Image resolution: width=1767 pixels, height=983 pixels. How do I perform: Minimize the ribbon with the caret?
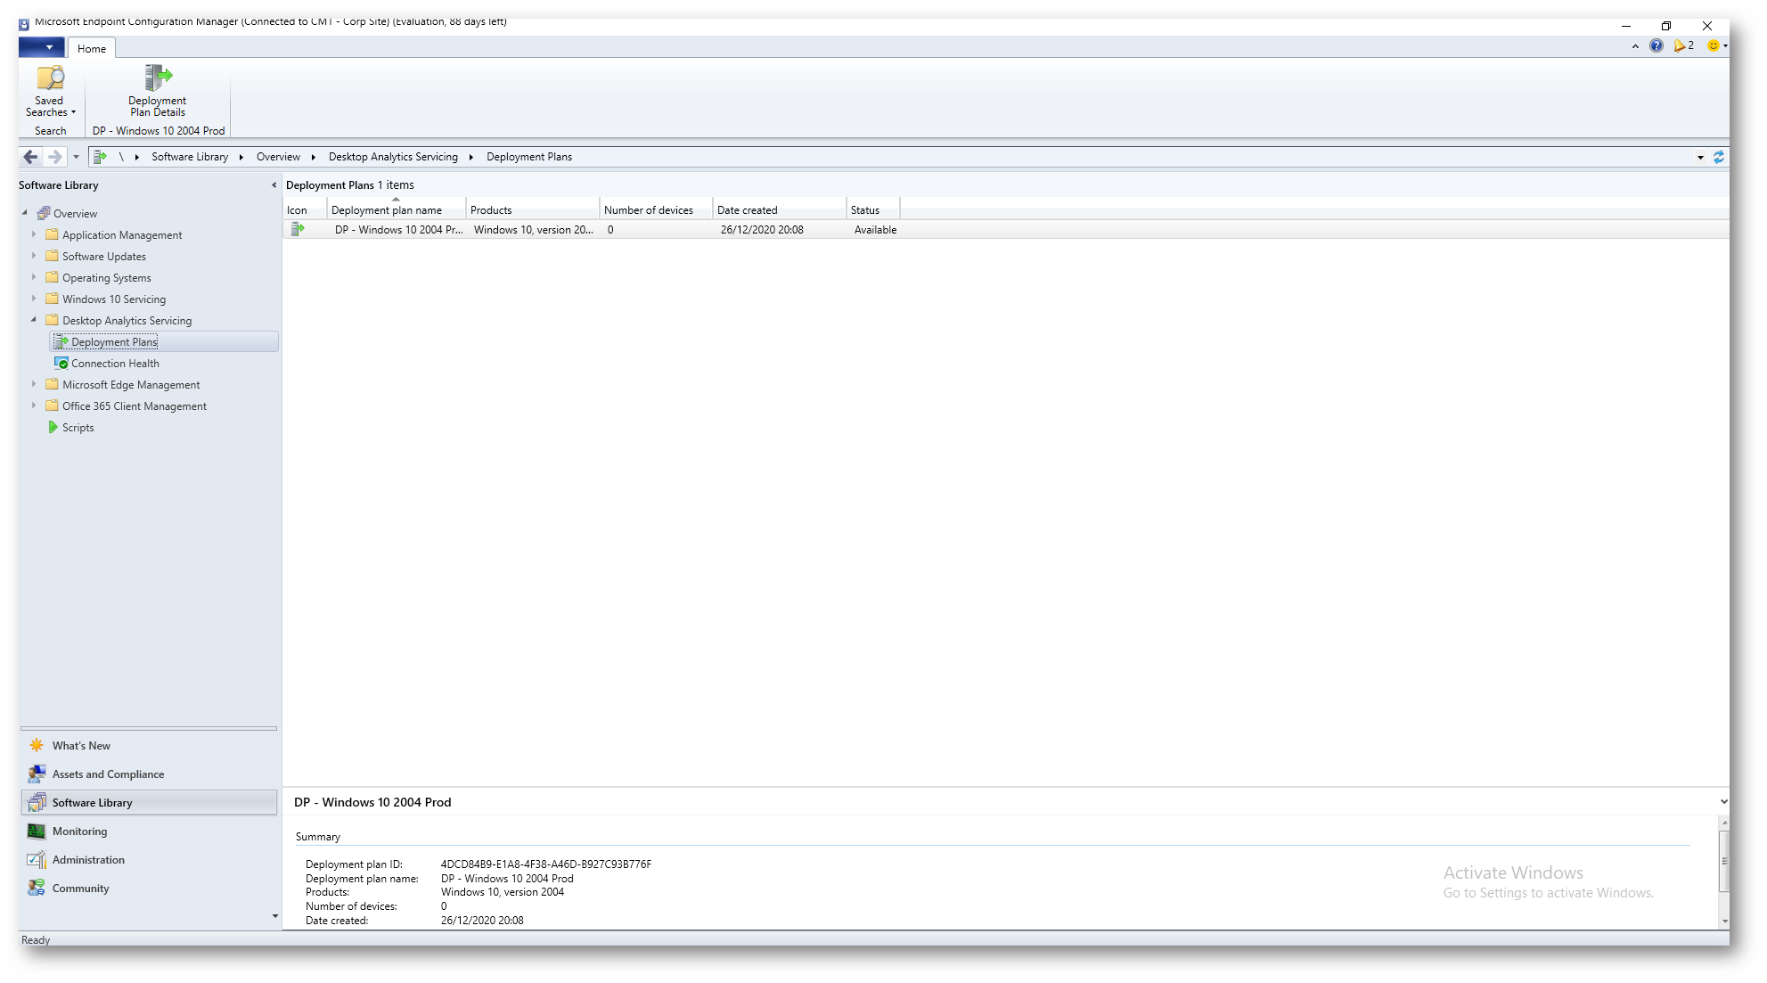click(x=1635, y=46)
